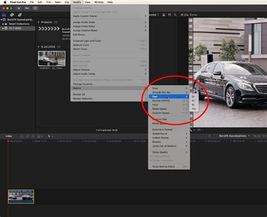Viewport: 267px width, 217px height.
Task: Select the project clapper thumbnail
Action: 49,29
